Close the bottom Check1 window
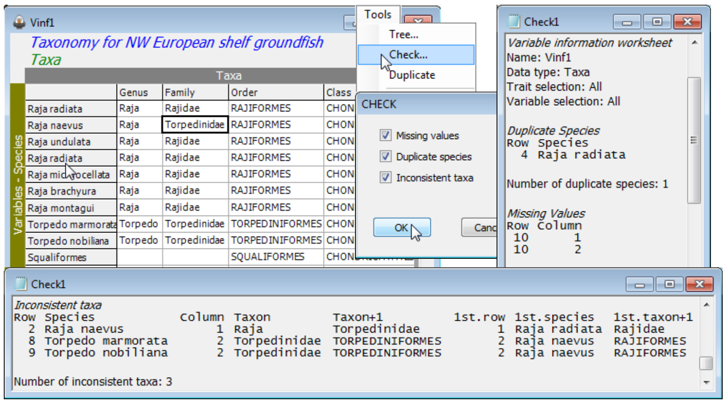 700,284
